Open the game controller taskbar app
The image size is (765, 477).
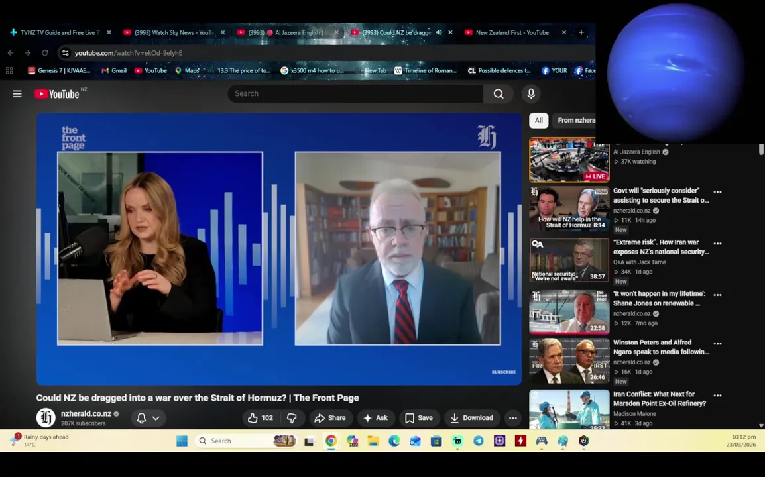tap(542, 441)
